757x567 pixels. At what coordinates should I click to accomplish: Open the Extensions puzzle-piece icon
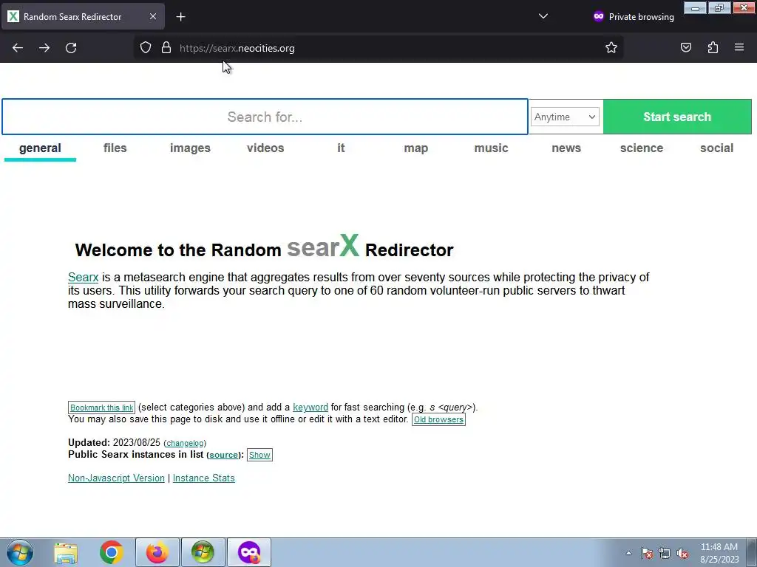click(713, 48)
